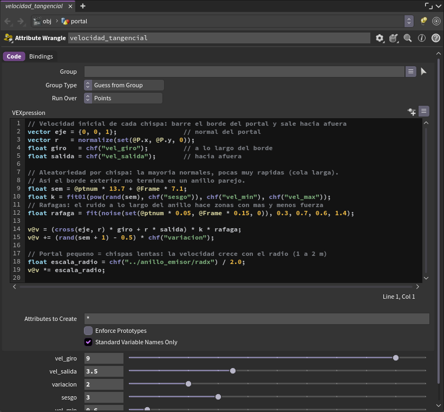Click the portal path segment

(75, 21)
